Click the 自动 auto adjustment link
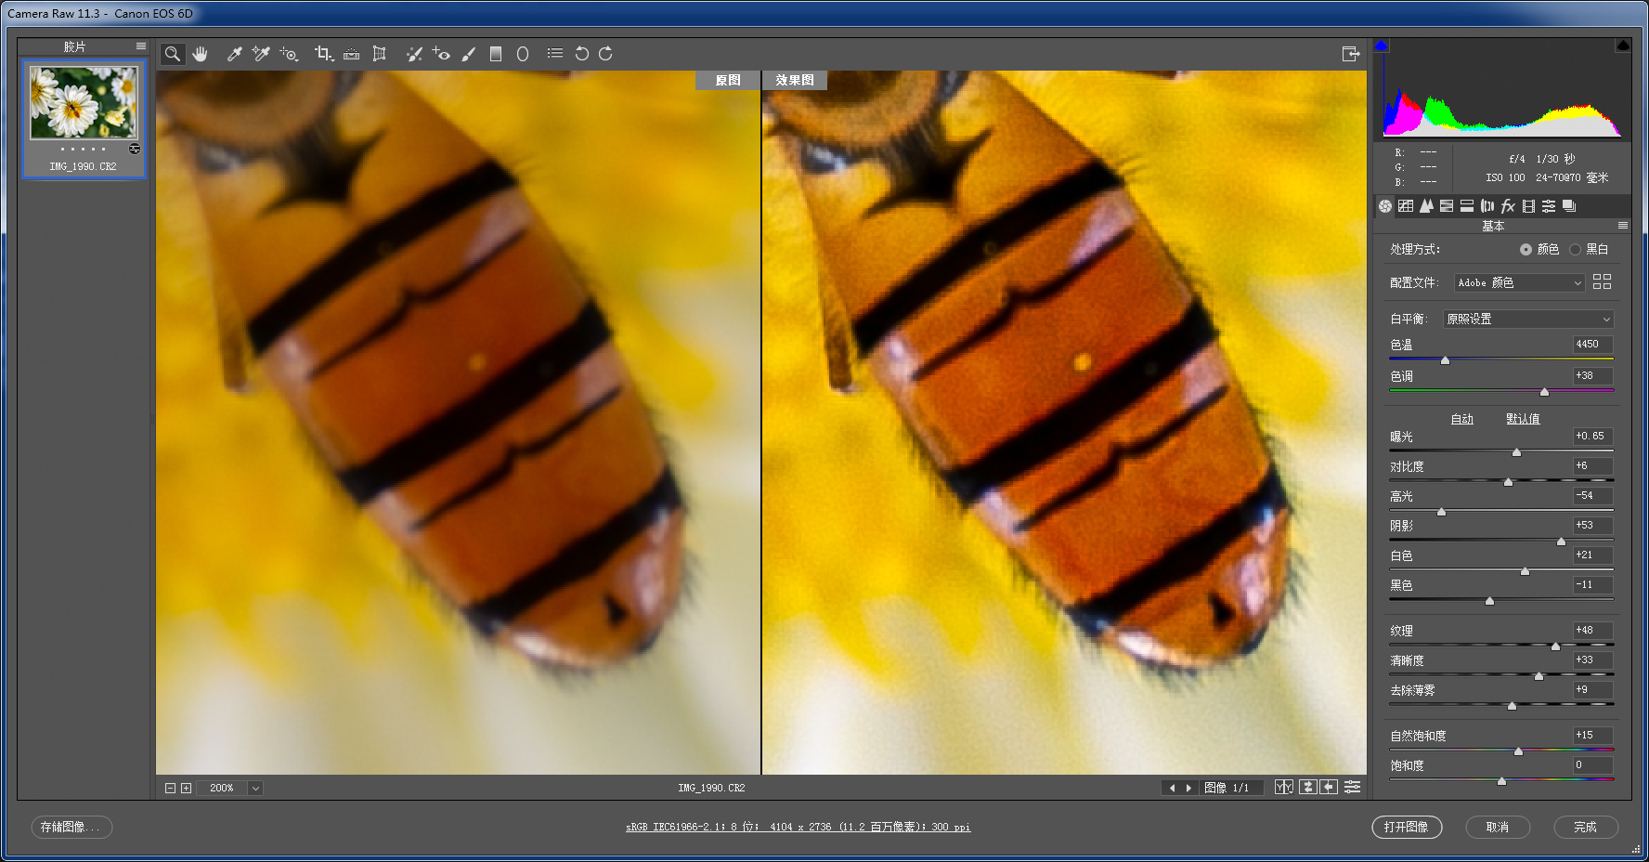The width and height of the screenshot is (1649, 862). pos(1461,419)
